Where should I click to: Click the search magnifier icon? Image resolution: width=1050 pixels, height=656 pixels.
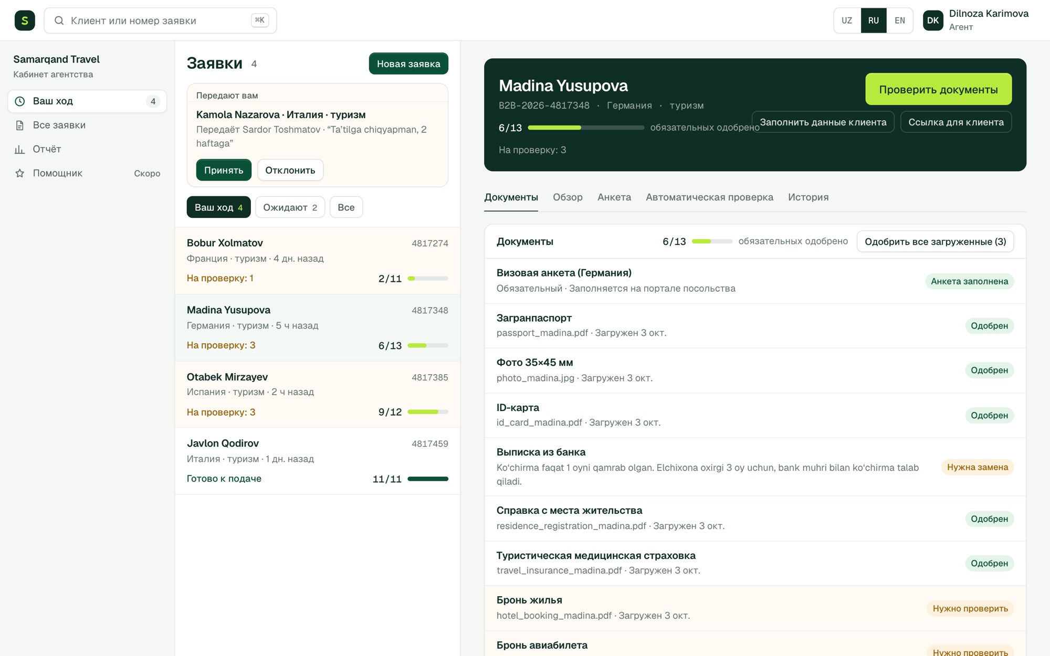[x=59, y=20]
